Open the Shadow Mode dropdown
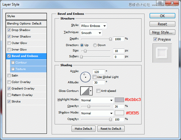 (x=97, y=113)
